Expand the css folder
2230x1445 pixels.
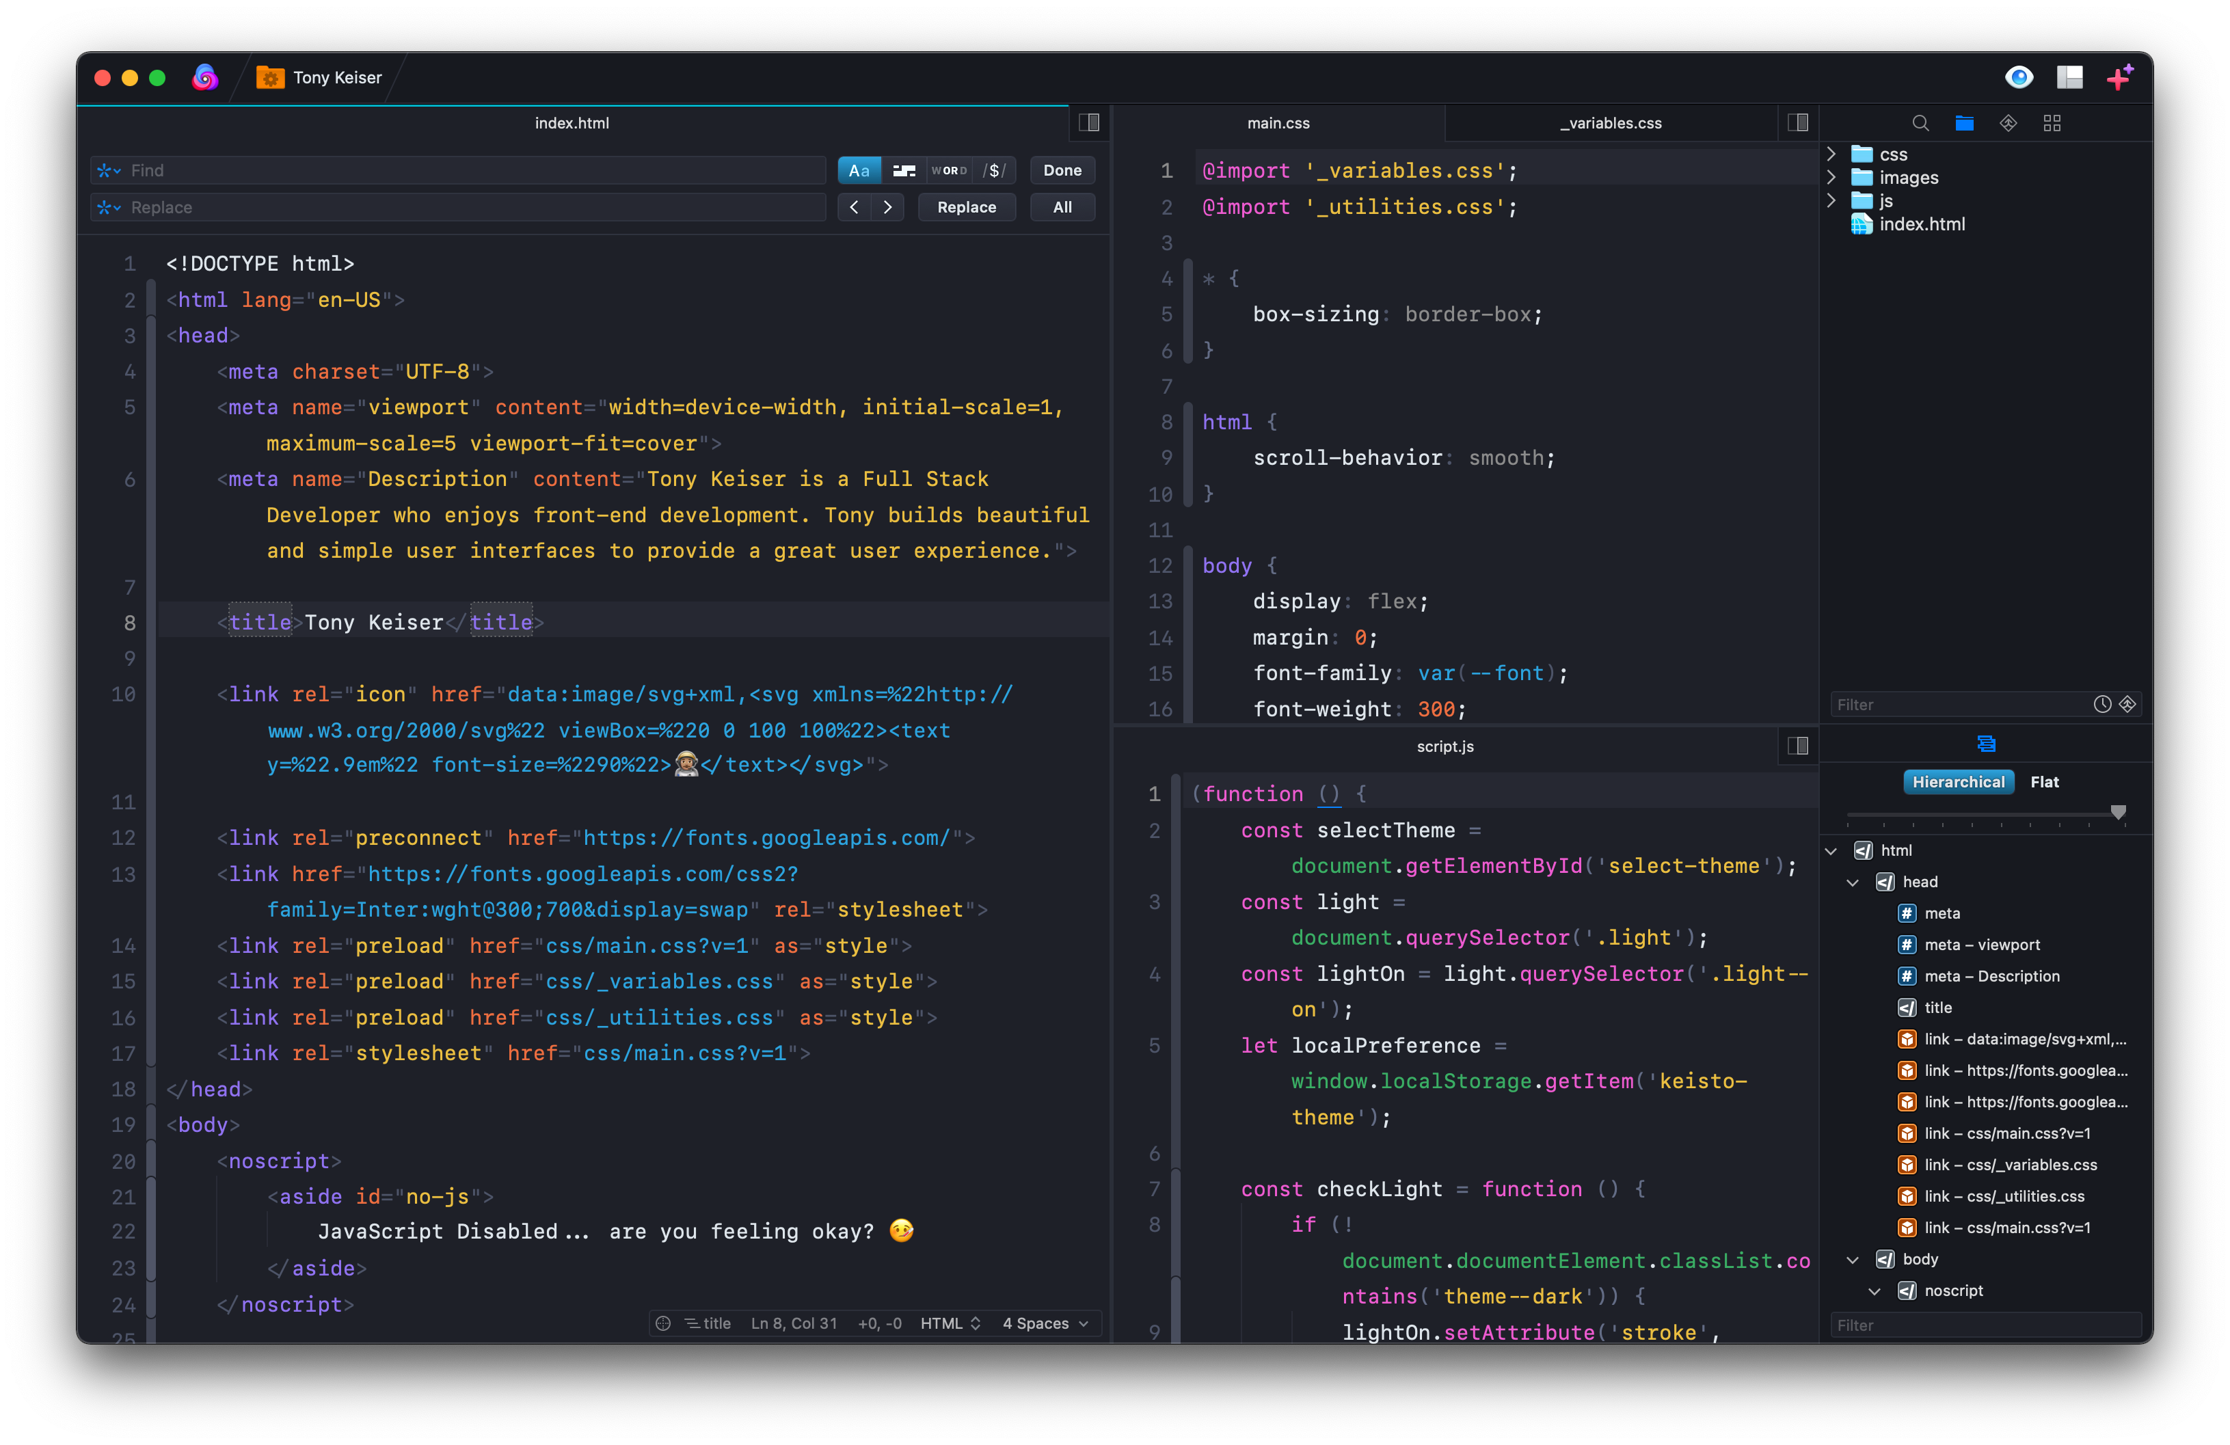[x=1832, y=154]
